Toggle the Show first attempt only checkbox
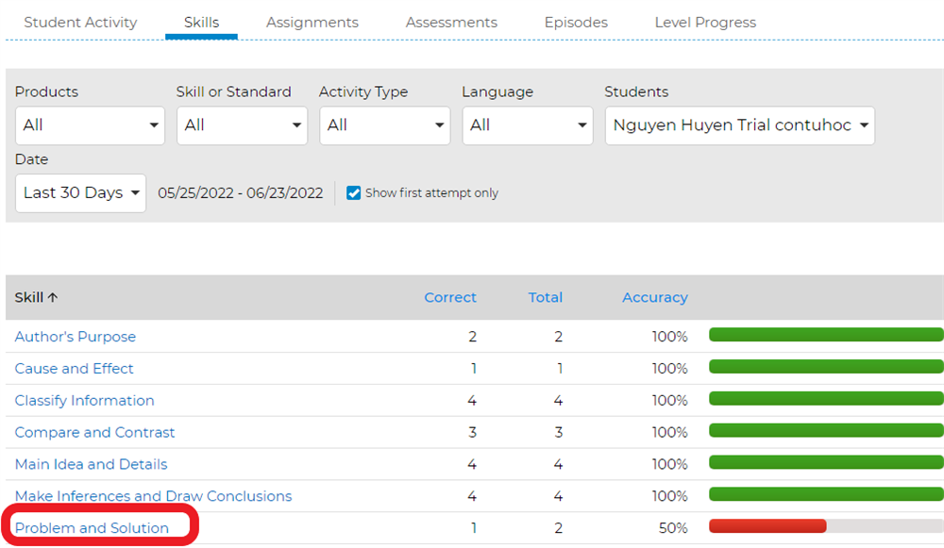944x548 pixels. coord(354,193)
